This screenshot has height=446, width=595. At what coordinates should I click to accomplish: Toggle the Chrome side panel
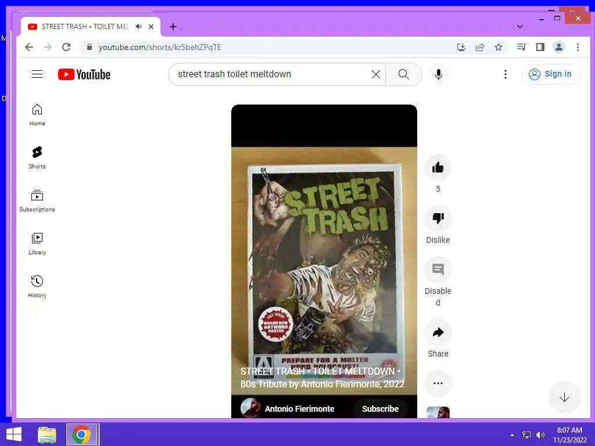tap(540, 47)
